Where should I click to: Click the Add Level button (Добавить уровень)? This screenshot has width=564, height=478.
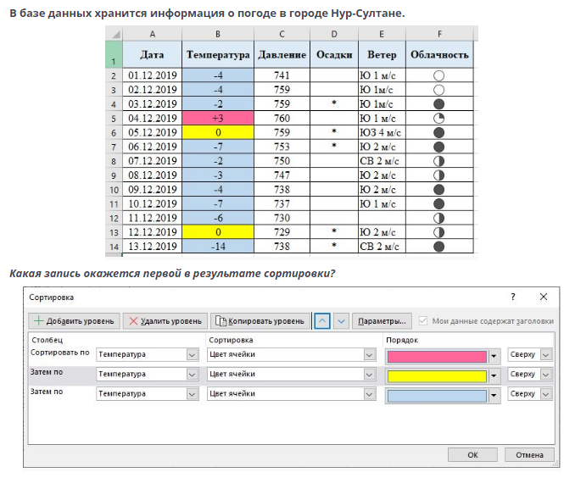(74, 321)
